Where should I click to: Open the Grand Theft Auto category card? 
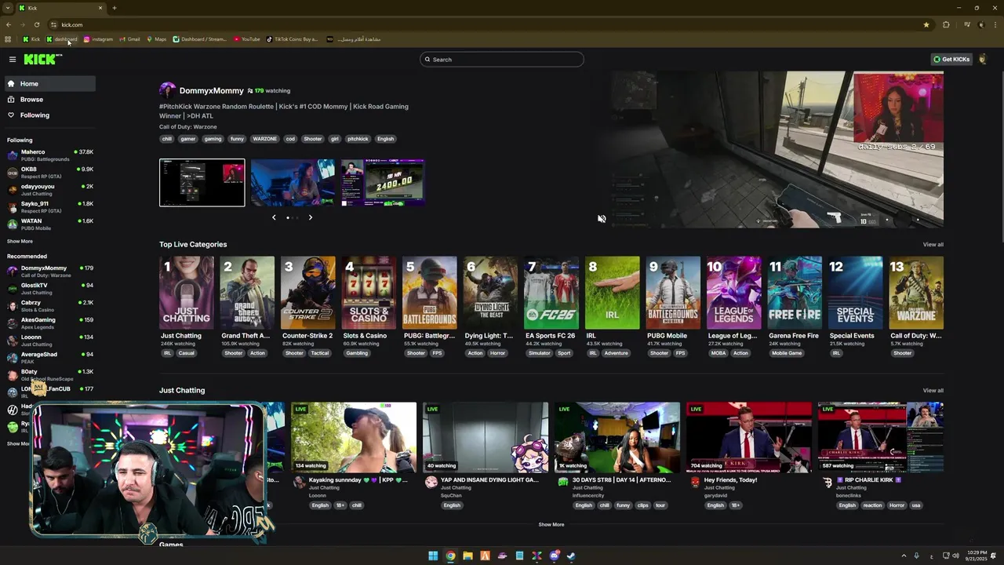247,293
